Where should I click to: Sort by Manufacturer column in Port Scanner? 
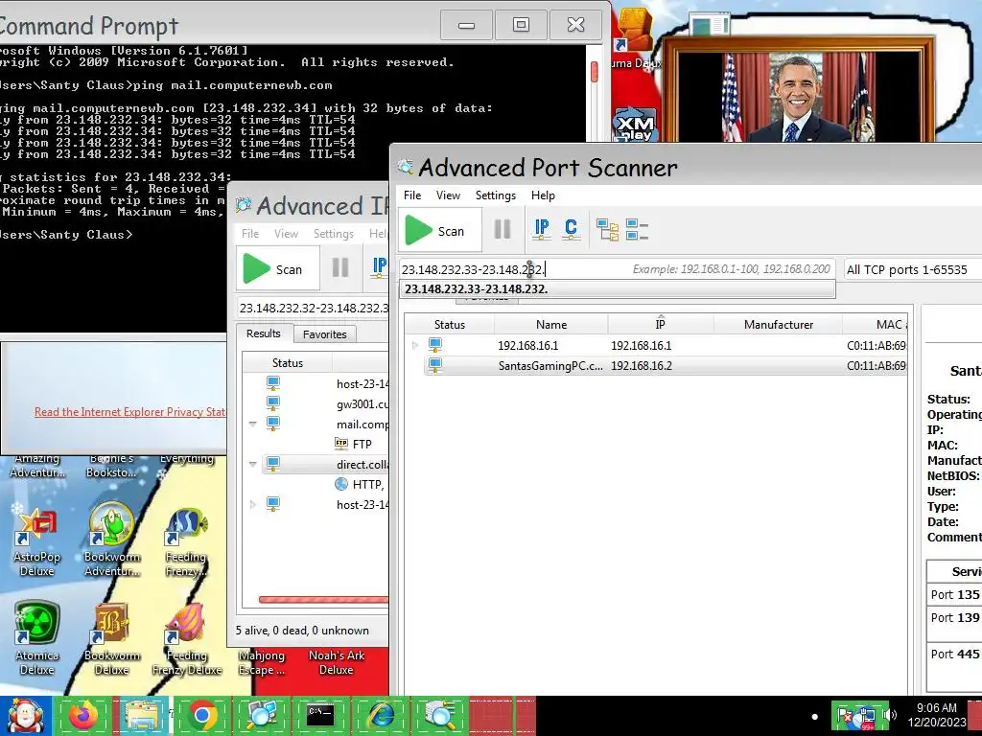pos(778,324)
